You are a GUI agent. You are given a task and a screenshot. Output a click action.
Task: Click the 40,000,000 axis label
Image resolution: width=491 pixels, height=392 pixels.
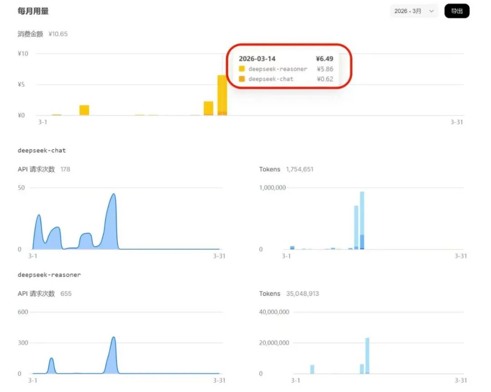point(274,312)
